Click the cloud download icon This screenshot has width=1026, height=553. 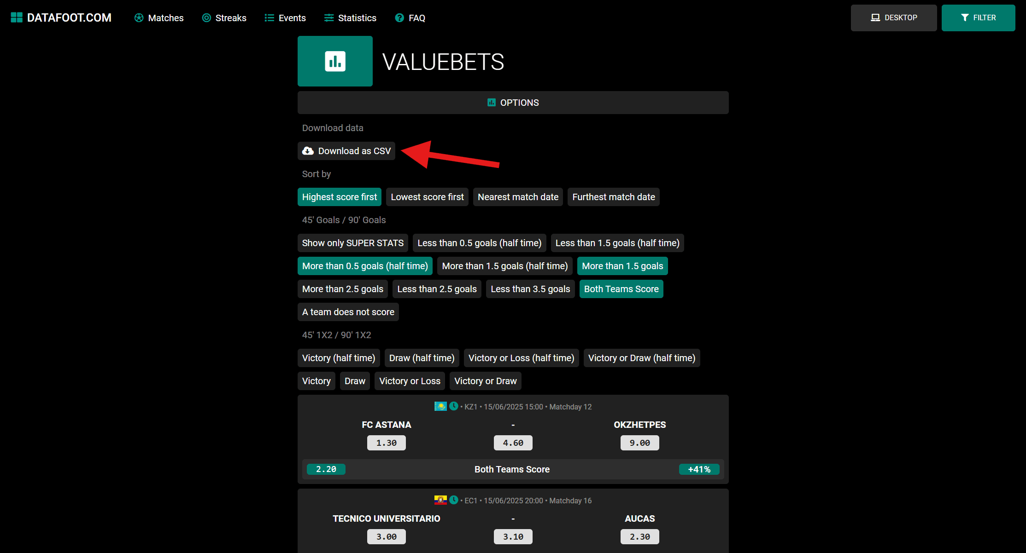[x=308, y=151]
